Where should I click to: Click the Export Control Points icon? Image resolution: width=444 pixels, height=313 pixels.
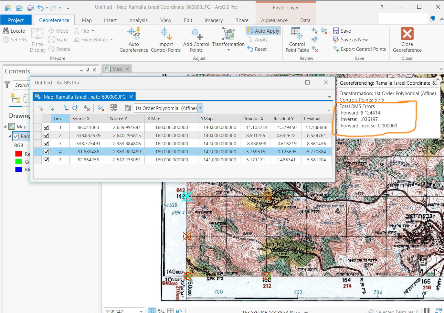tap(337, 49)
